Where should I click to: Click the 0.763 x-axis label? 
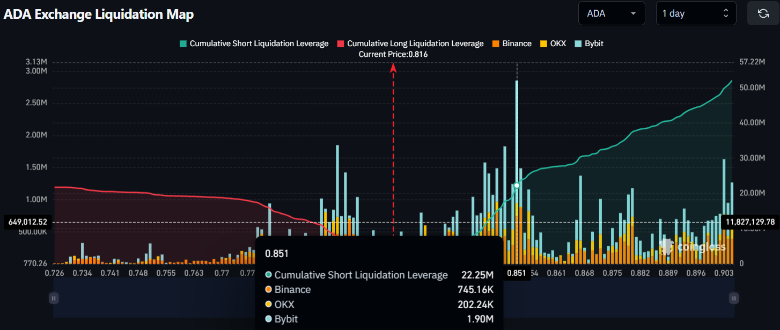(x=194, y=273)
